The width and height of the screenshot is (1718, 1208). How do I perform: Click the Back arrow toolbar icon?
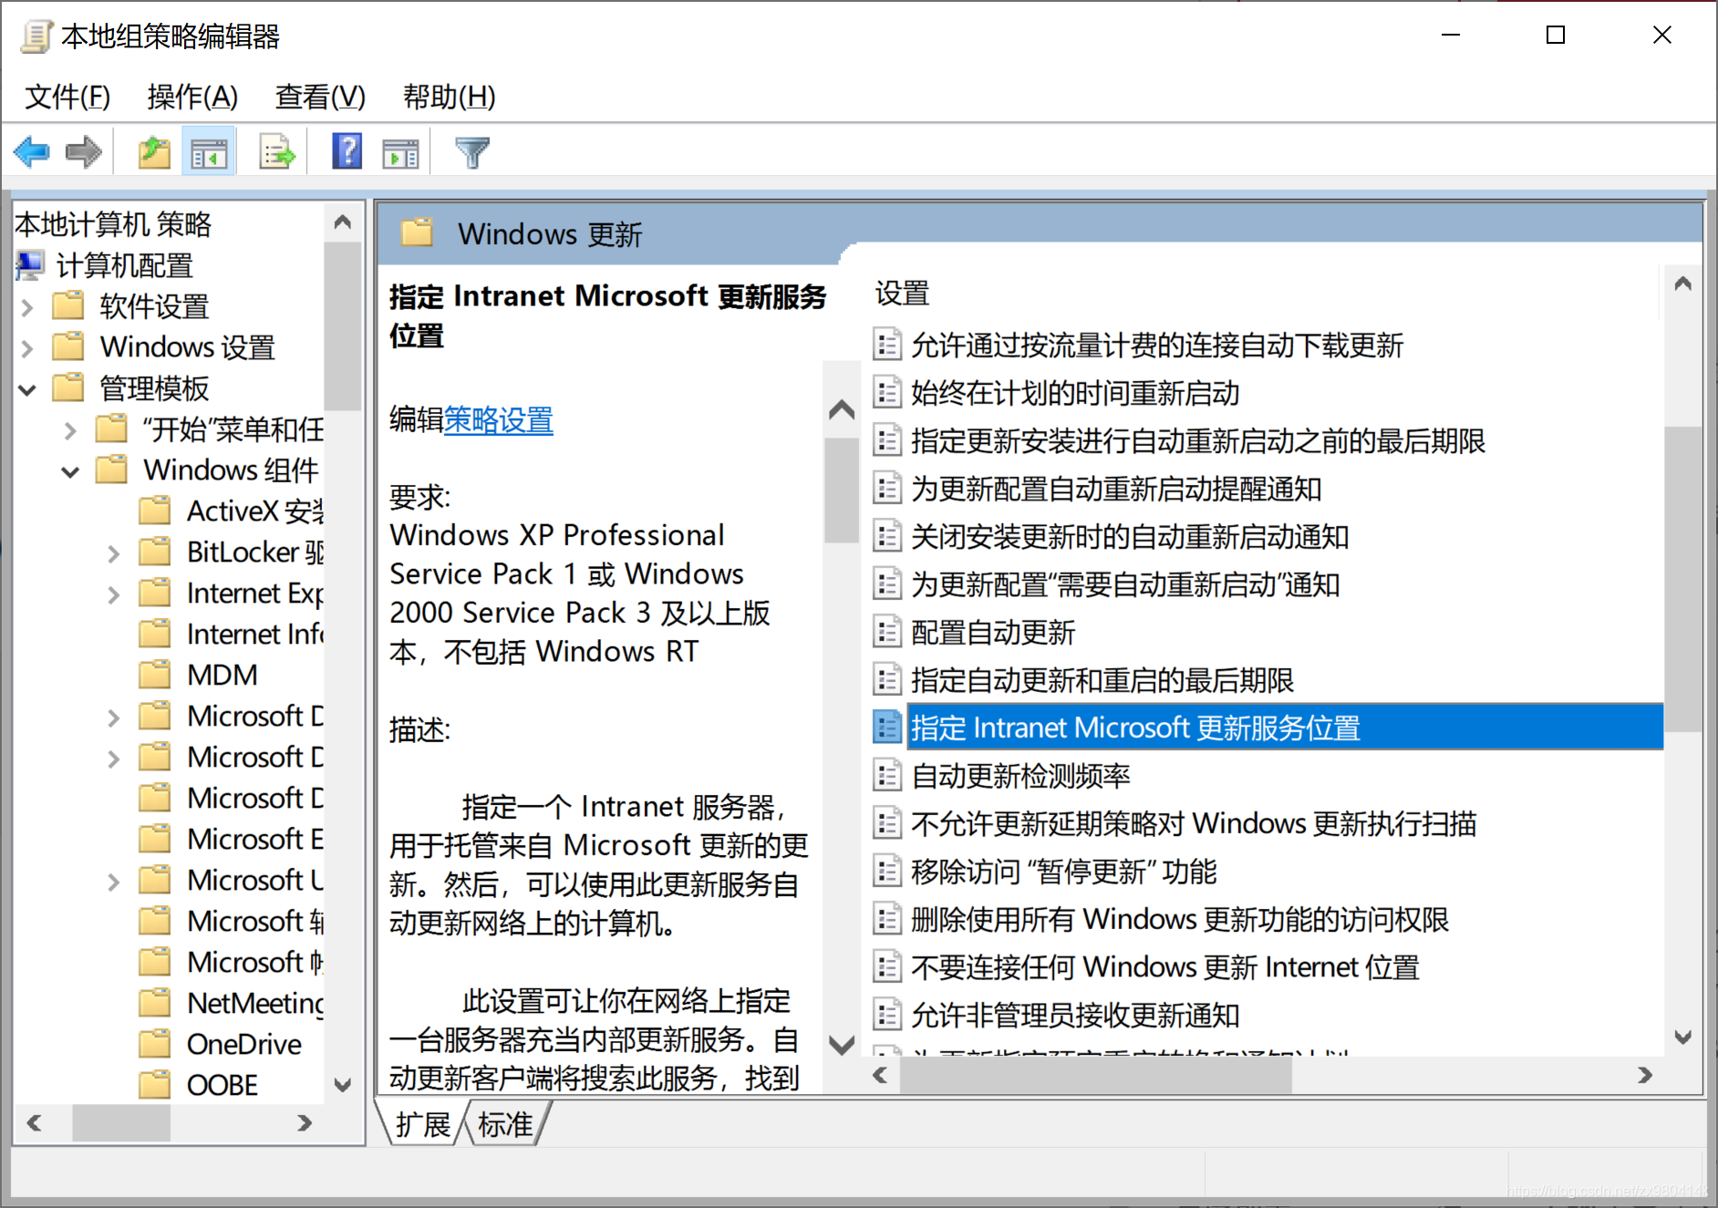click(32, 151)
